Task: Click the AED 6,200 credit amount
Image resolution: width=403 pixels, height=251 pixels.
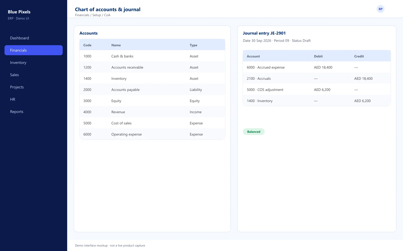Action: pos(362,101)
